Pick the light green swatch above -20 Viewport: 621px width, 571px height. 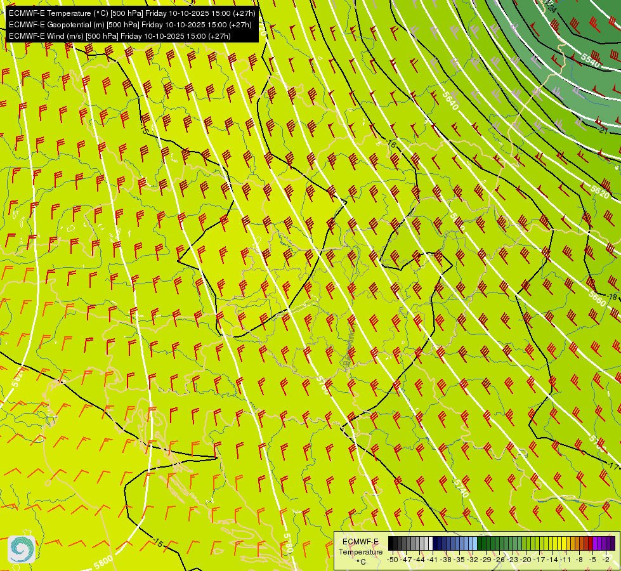(x=524, y=543)
